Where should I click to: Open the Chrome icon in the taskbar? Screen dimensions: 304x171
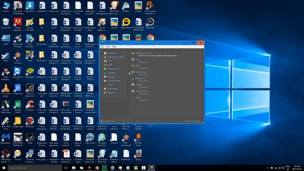[97, 168]
